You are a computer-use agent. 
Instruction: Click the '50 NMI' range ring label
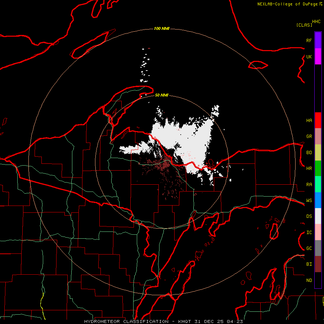pyautogui.click(x=162, y=95)
